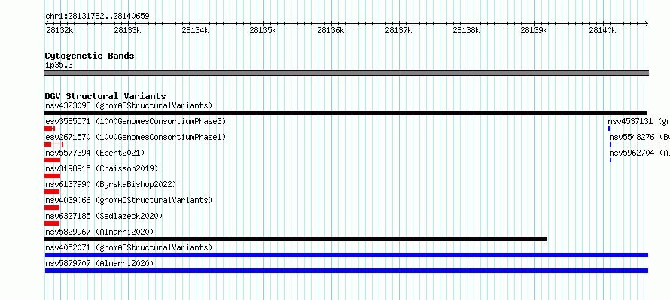
Task: Click the chr1:28131782..28140659 region label
Action: (x=97, y=17)
